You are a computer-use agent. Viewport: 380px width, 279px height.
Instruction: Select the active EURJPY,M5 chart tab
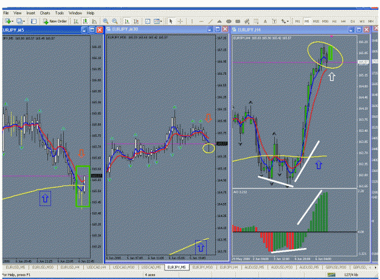click(176, 267)
